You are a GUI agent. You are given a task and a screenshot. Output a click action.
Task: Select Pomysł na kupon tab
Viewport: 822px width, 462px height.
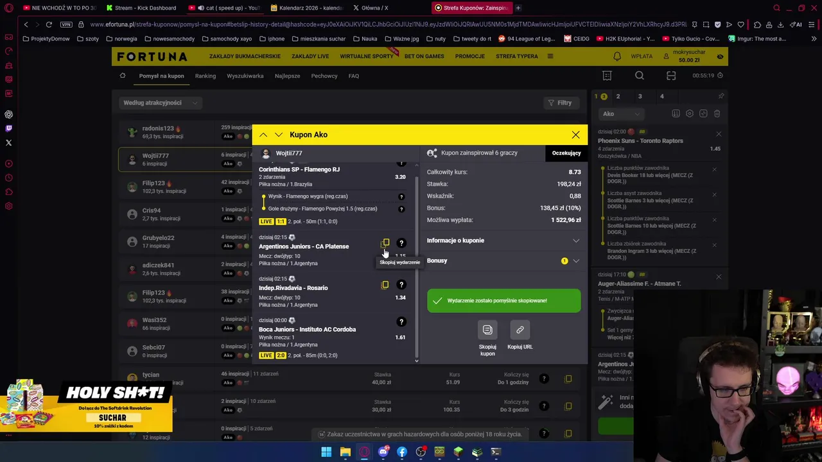tap(161, 76)
